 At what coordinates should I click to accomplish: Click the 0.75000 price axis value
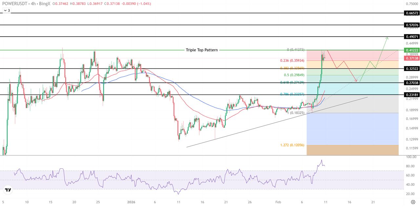tap(412, 4)
